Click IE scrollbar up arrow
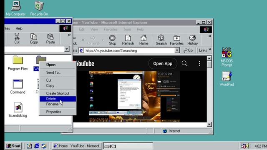The image size is (267, 150). 209,58
